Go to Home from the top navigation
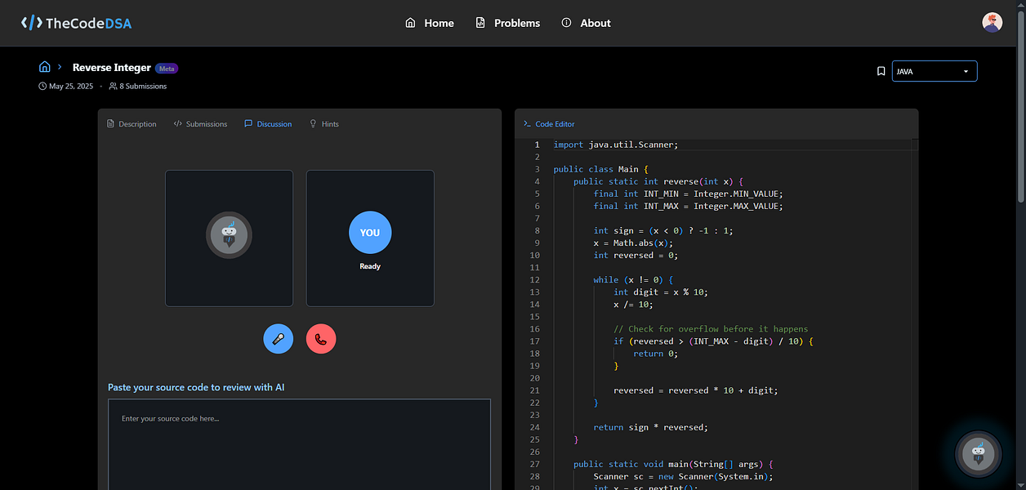The width and height of the screenshot is (1026, 490). tap(429, 23)
